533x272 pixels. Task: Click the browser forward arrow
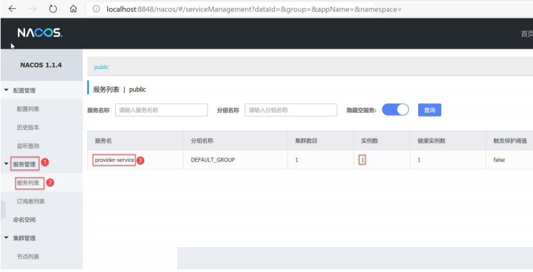click(33, 9)
